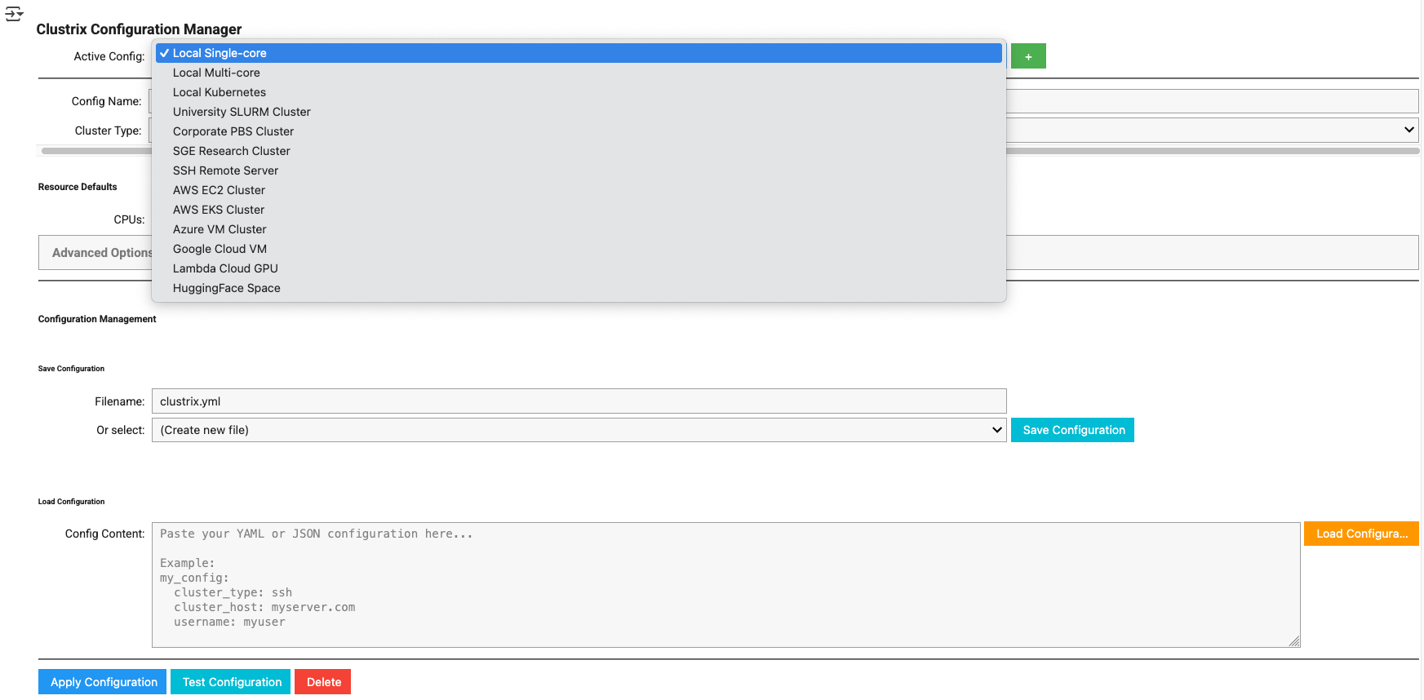Click Save Configuration button
The image size is (1424, 700).
1072,430
